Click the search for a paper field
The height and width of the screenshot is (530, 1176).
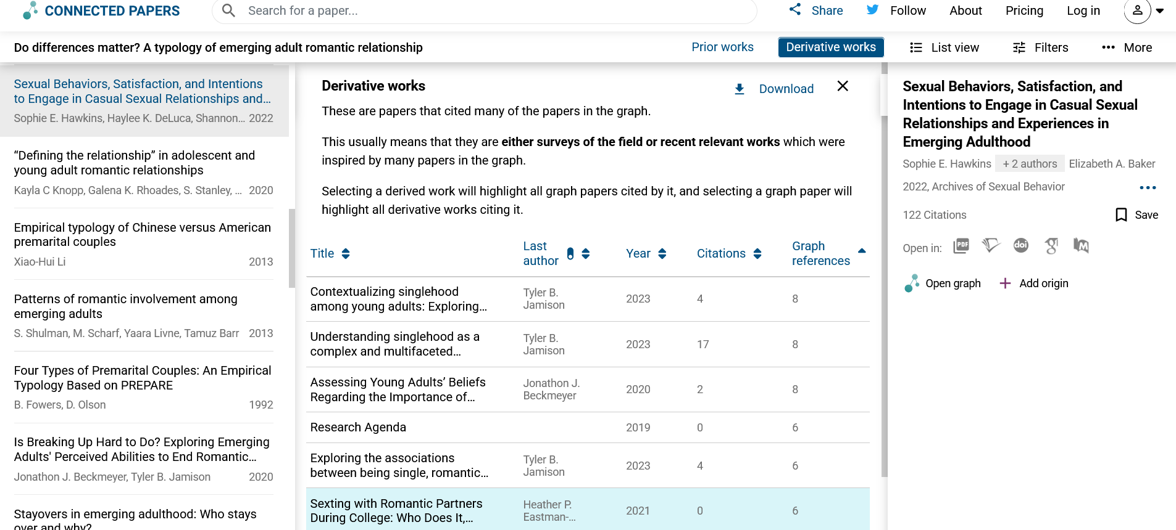tap(488, 11)
